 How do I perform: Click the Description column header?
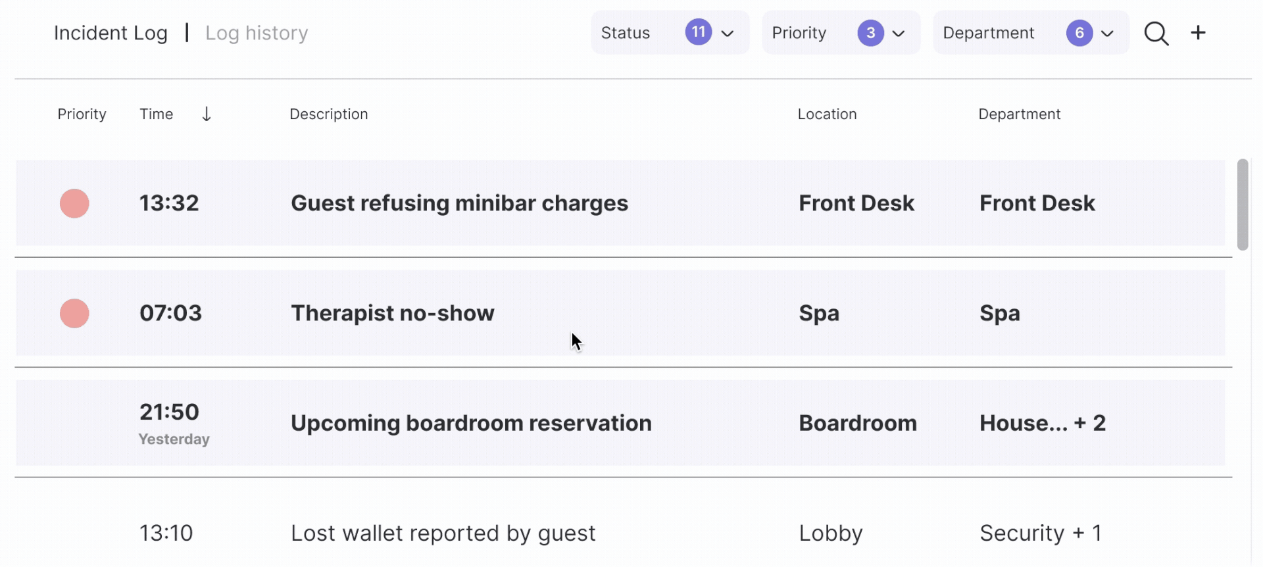click(328, 114)
